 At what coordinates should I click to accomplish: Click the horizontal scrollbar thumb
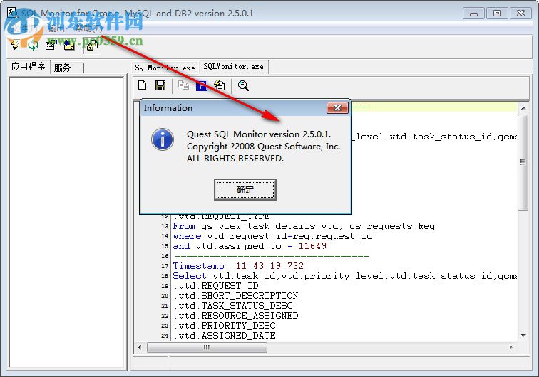[x=207, y=348]
